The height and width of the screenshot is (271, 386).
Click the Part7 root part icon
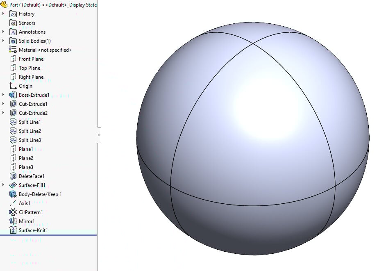[4, 5]
